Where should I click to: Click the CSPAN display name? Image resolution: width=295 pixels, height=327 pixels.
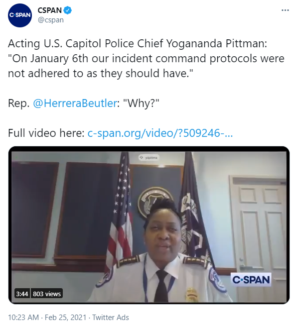pyautogui.click(x=50, y=10)
